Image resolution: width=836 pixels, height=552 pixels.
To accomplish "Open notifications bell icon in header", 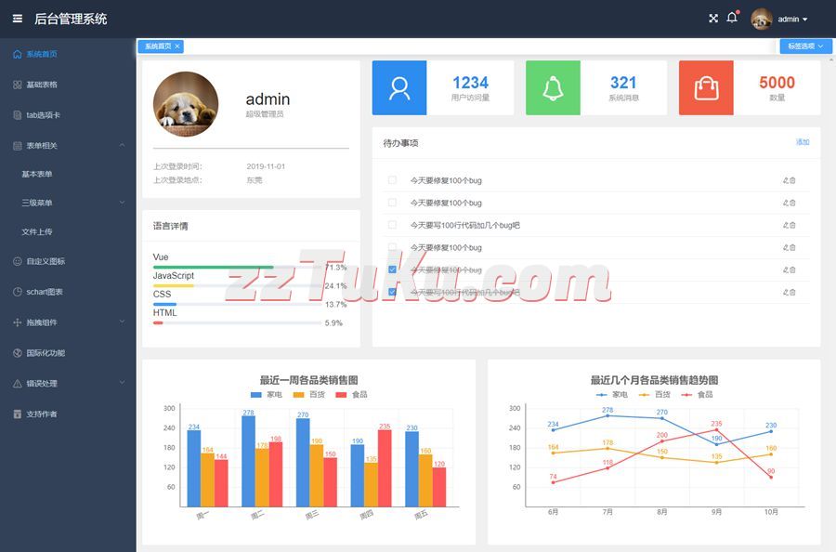I will pyautogui.click(x=732, y=18).
